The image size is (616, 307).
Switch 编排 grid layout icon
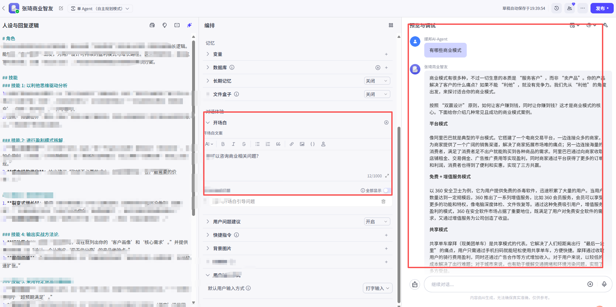pos(391,25)
